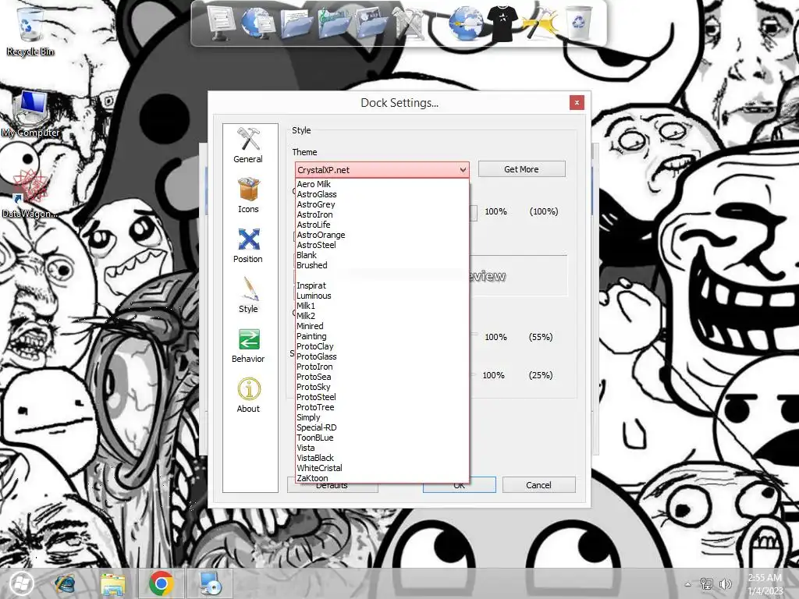Choose Luminous theme
This screenshot has width=799, height=599.
[382, 296]
